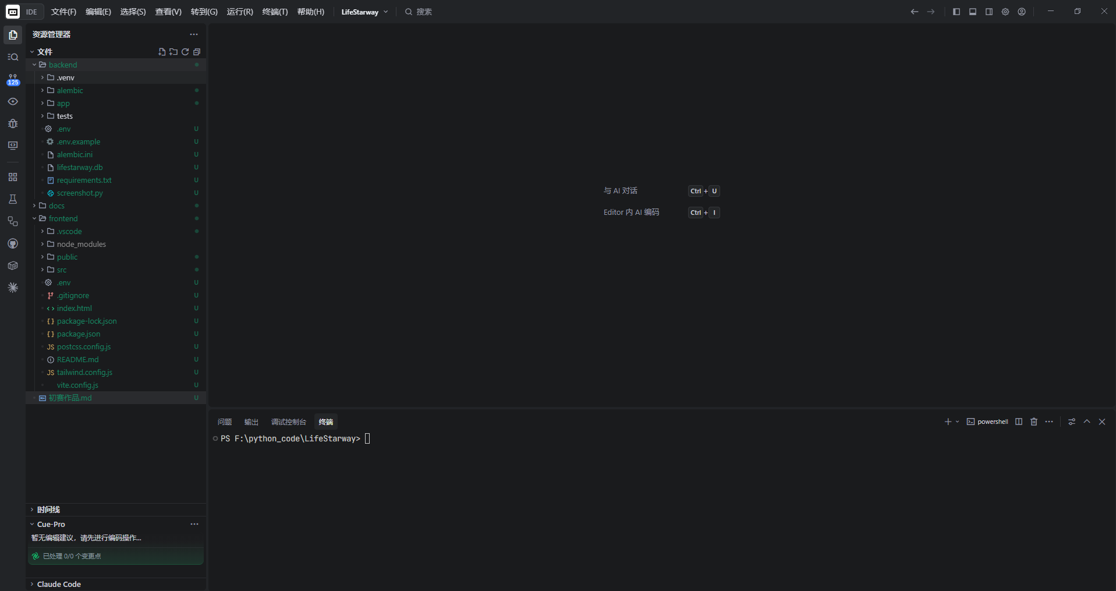The width and height of the screenshot is (1116, 591).
Task: Open requirements.txt file
Action: 116,180
